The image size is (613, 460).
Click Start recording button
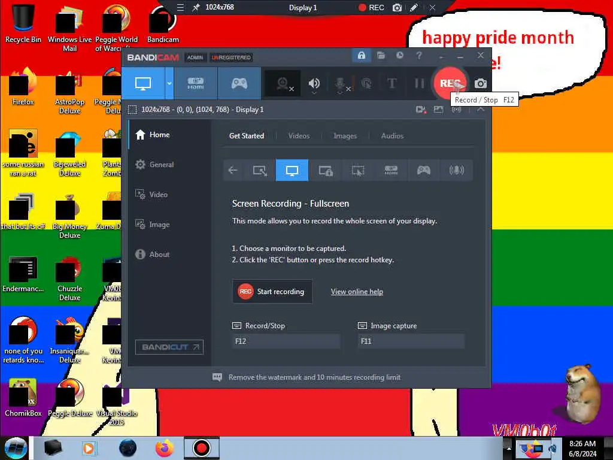pos(272,292)
